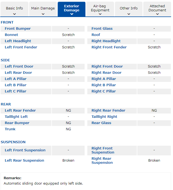Screen dimensions: 173x190
Task: Click the Right Front Fender label
Action: click(109, 47)
